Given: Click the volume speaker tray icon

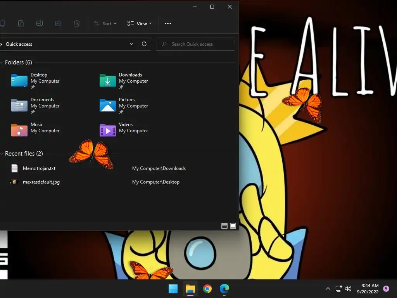Looking at the screenshot, I should [349, 289].
